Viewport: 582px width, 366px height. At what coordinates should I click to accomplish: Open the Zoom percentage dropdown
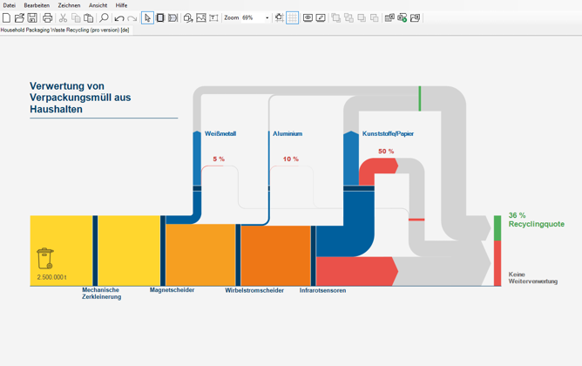(267, 17)
